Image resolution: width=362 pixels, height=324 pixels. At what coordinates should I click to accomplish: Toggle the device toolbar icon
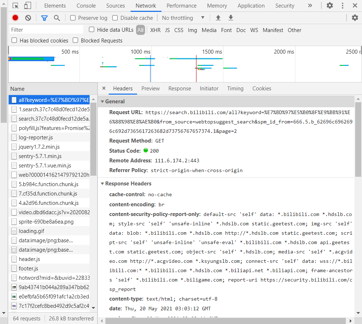tap(27, 5)
